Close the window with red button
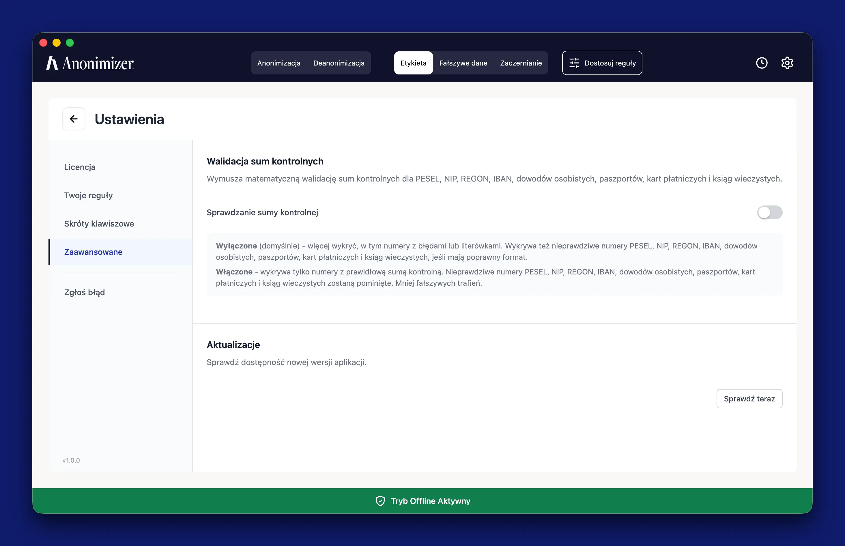845x546 pixels. 43,42
